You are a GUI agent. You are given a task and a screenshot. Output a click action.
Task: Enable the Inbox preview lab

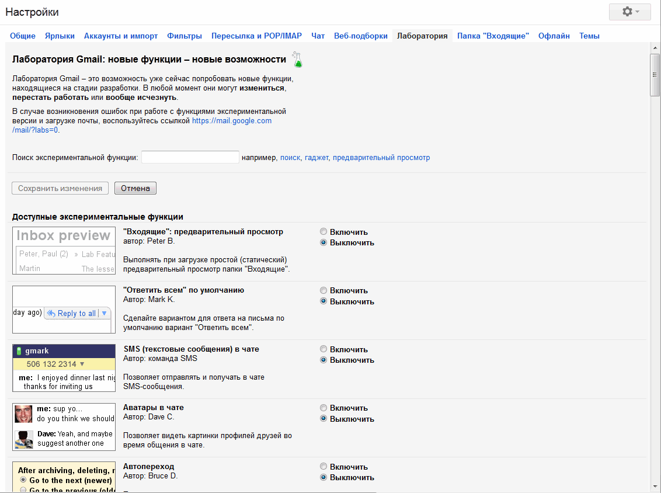pos(323,231)
